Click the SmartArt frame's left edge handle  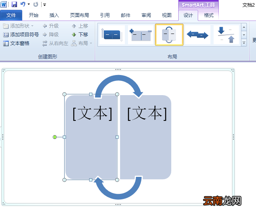(x=3, y=137)
